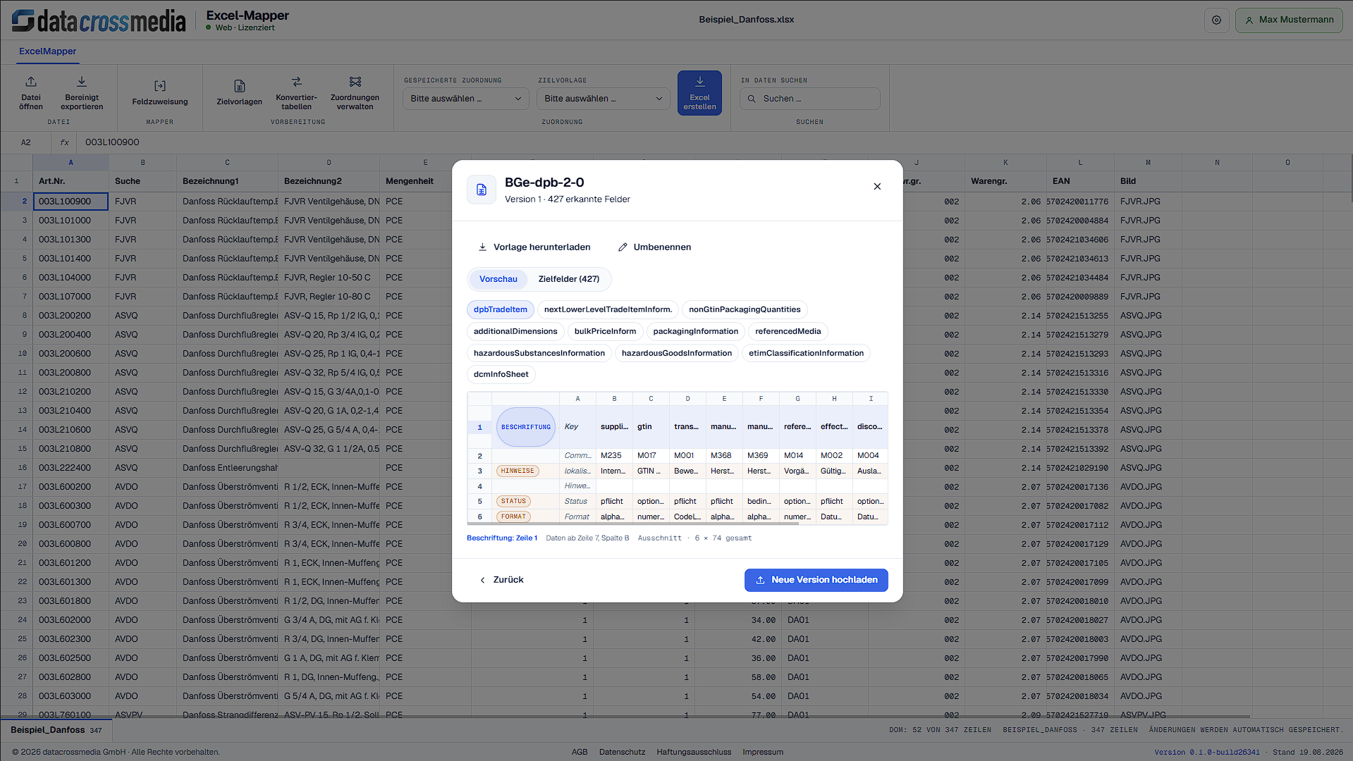Viewport: 1353px width, 761px height.
Task: Select hazardousSubstancesInformation chip
Action: coord(539,354)
